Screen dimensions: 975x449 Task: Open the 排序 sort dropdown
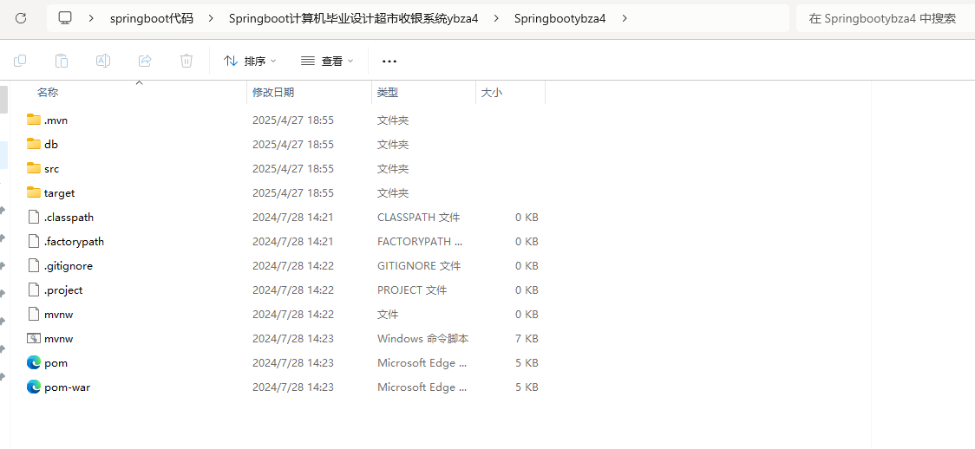pos(250,61)
